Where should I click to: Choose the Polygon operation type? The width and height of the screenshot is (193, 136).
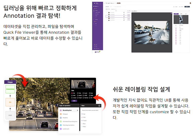(64, 114)
